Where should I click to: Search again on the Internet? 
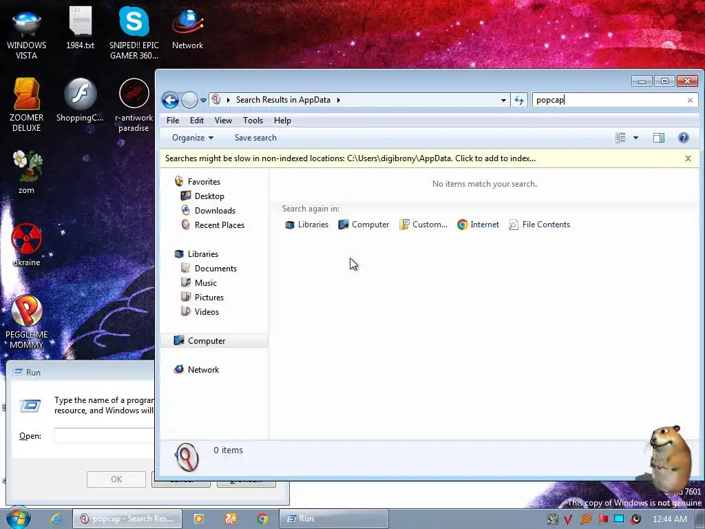478,225
